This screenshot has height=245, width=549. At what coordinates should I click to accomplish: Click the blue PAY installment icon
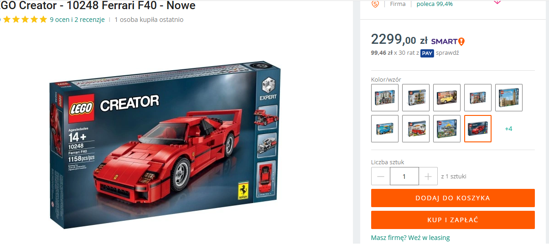(x=427, y=53)
